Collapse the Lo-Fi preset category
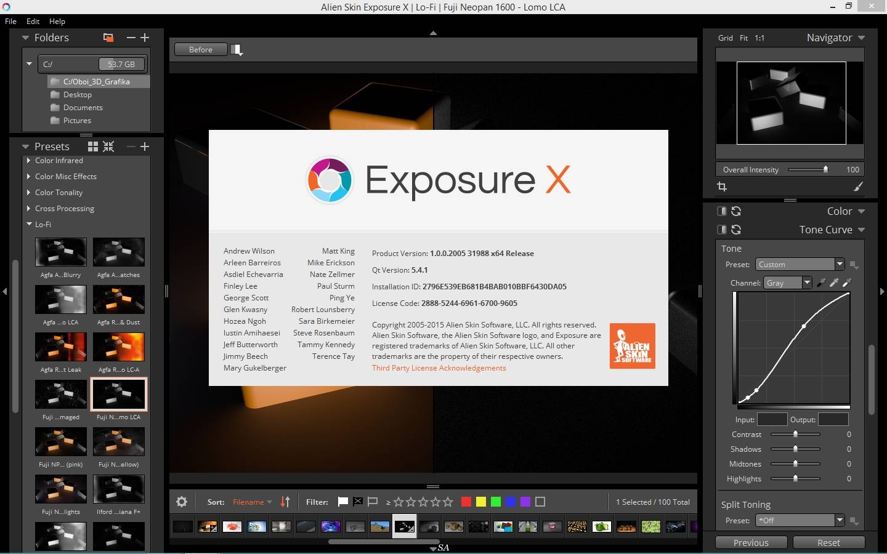This screenshot has width=887, height=554. [x=29, y=225]
